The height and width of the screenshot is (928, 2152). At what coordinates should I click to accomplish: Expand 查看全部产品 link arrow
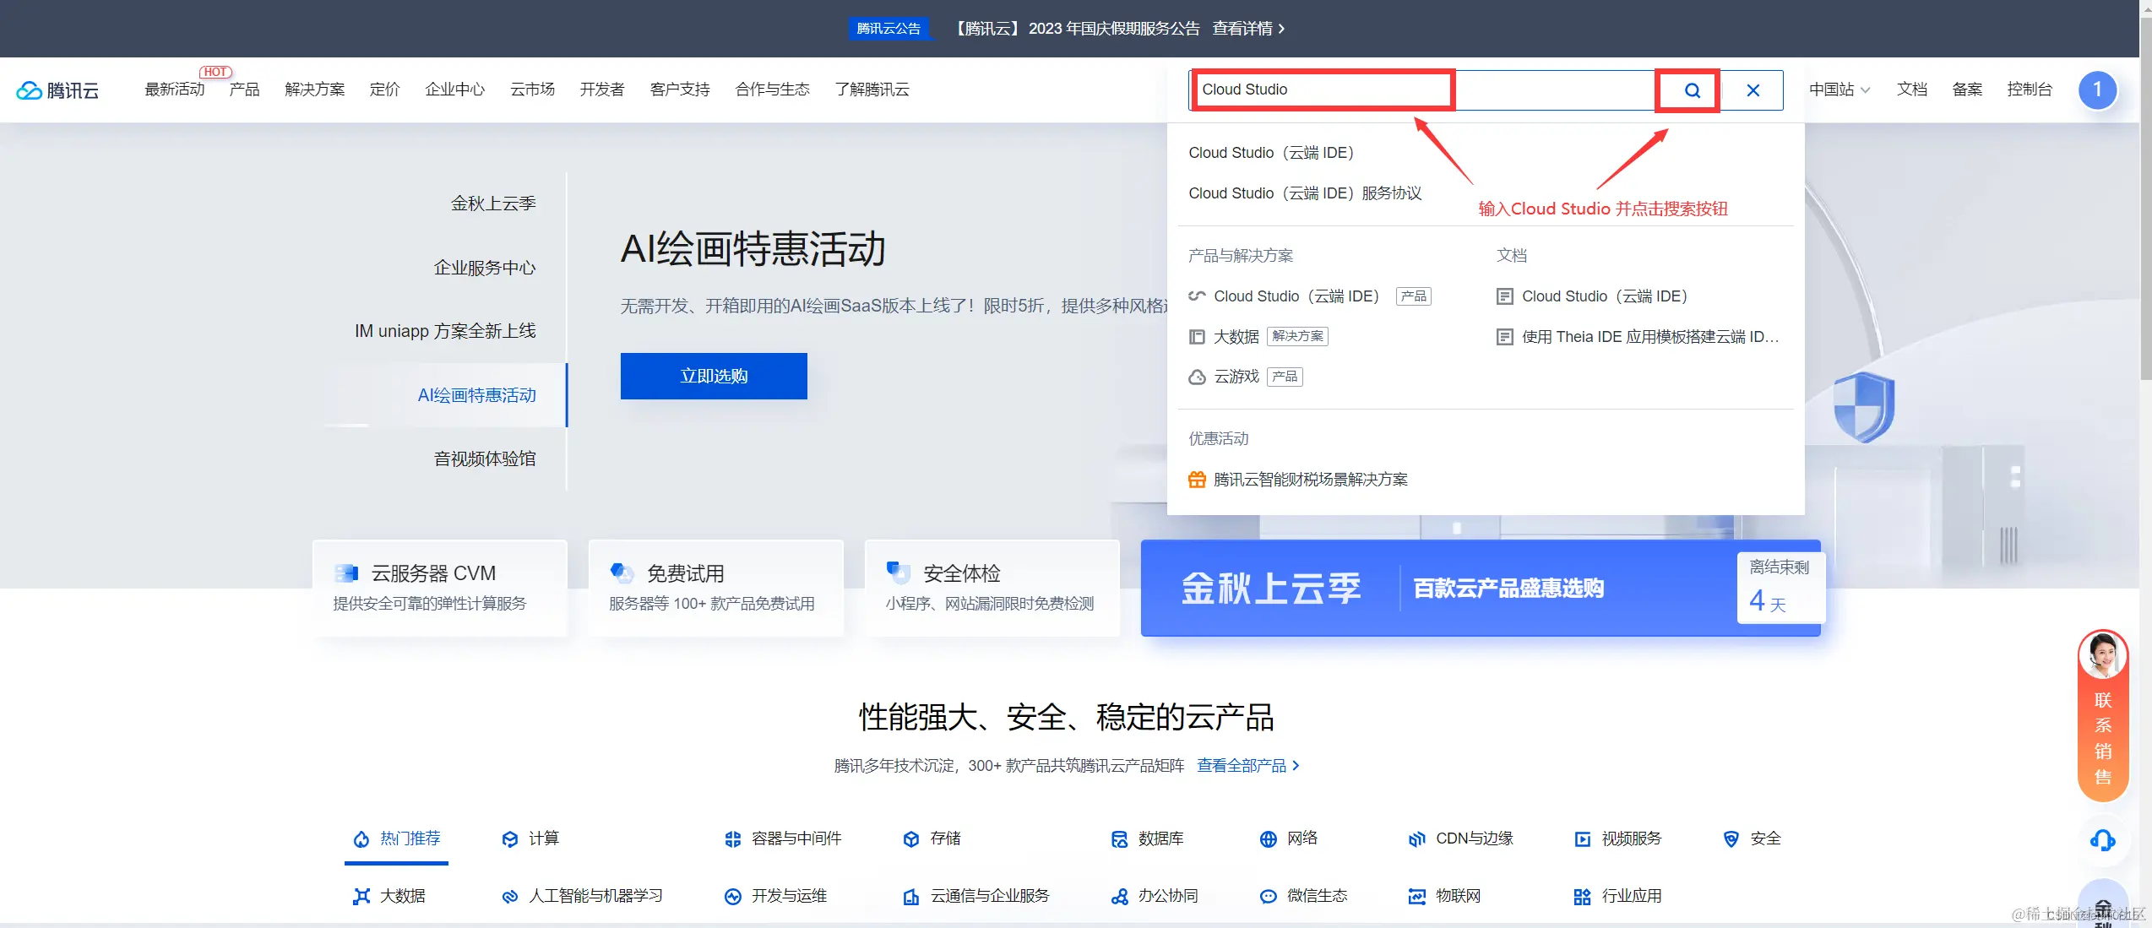tap(1296, 766)
